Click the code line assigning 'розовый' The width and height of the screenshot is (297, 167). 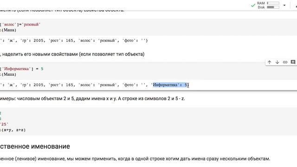pos(20,25)
